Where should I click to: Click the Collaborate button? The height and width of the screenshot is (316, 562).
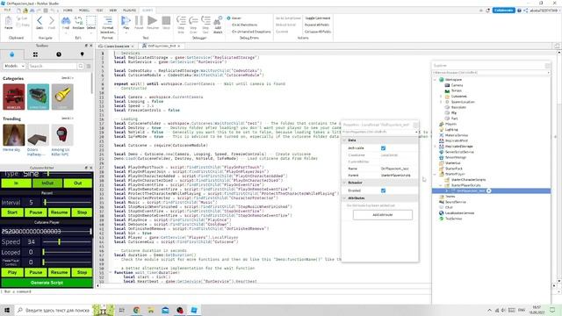(x=503, y=11)
